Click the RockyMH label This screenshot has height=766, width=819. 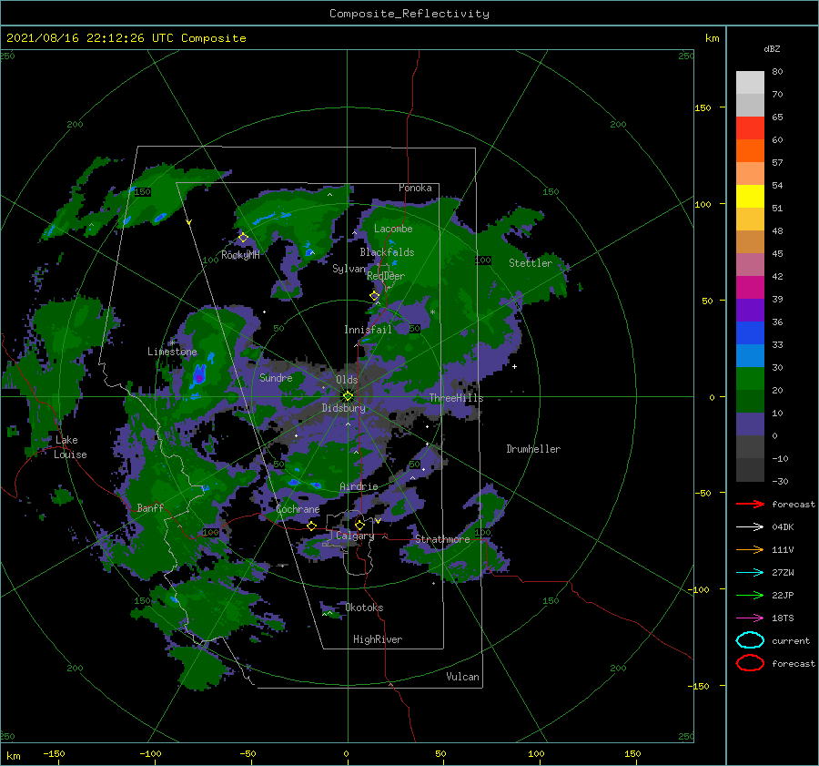[x=240, y=255]
